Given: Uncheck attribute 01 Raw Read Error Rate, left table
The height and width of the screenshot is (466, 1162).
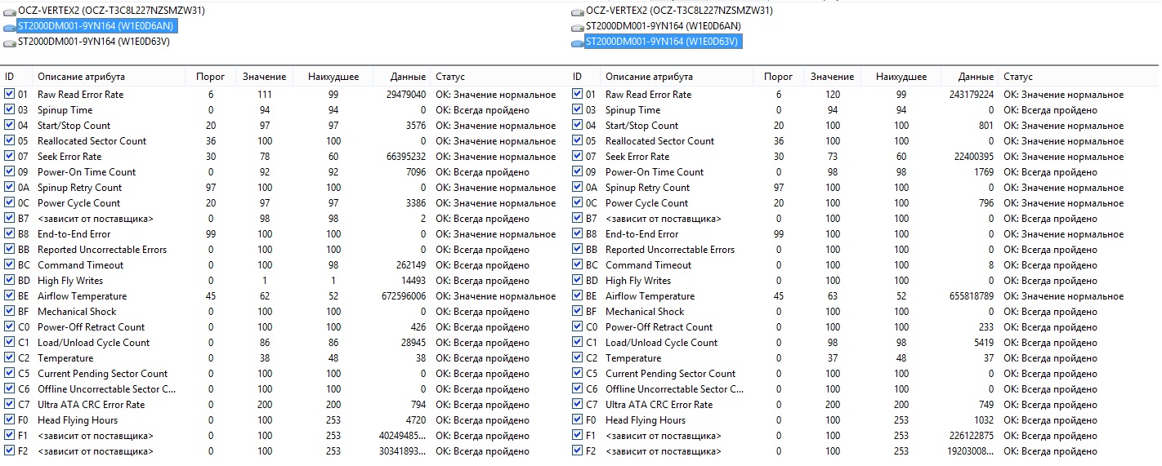Looking at the screenshot, I should 9,94.
